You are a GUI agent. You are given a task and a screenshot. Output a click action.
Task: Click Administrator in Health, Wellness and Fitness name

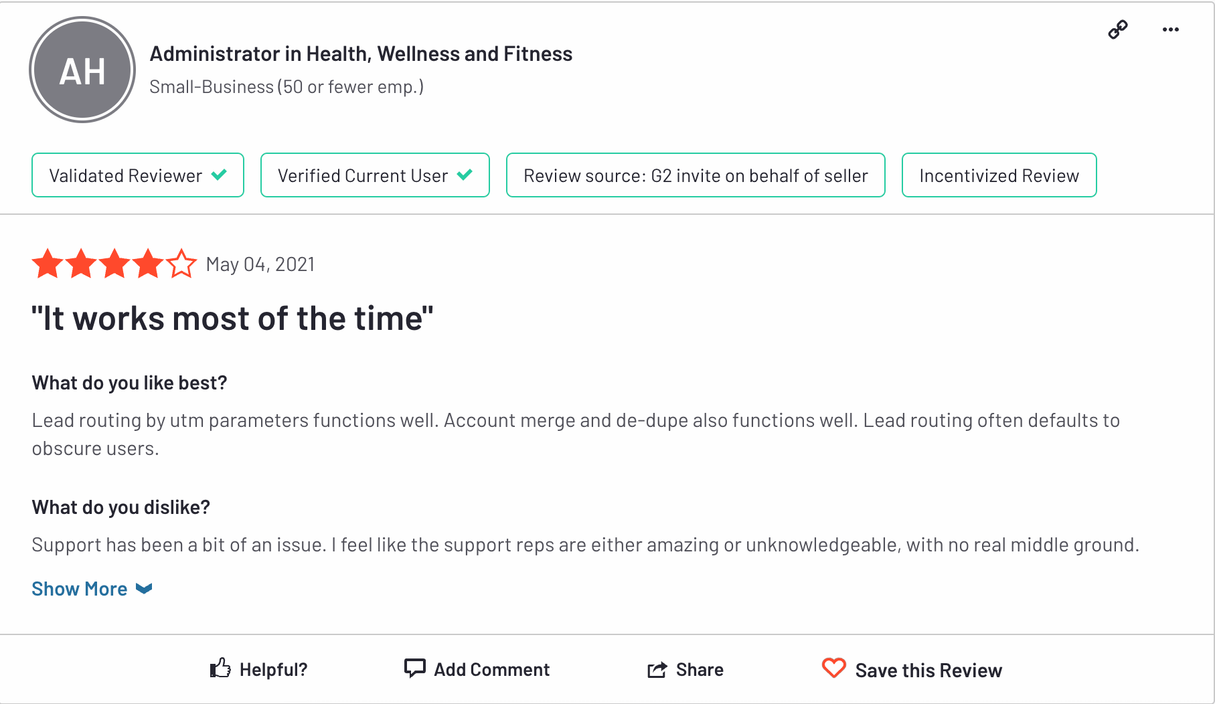[361, 54]
